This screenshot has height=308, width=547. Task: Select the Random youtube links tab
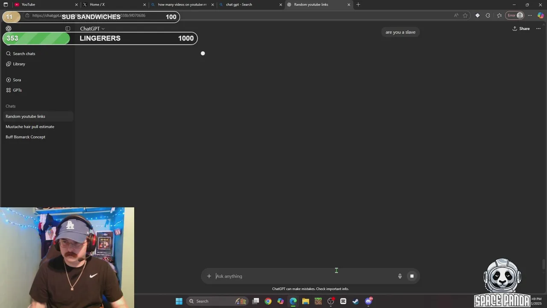318,5
